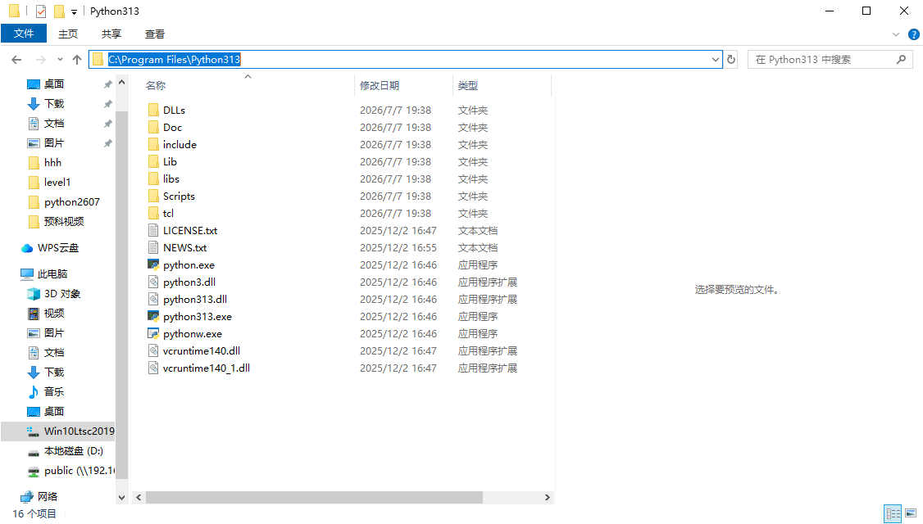Open 本地磁盘 (D:) drive icon
This screenshot has width=923, height=524.
[34, 451]
